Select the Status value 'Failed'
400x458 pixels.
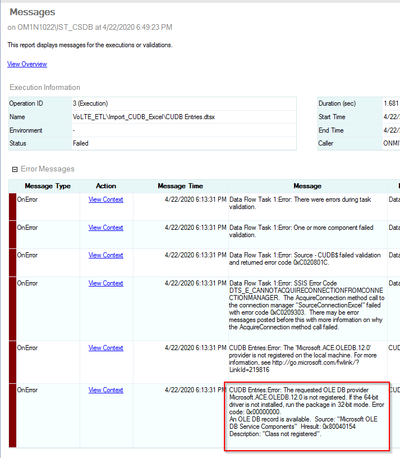[x=80, y=143]
